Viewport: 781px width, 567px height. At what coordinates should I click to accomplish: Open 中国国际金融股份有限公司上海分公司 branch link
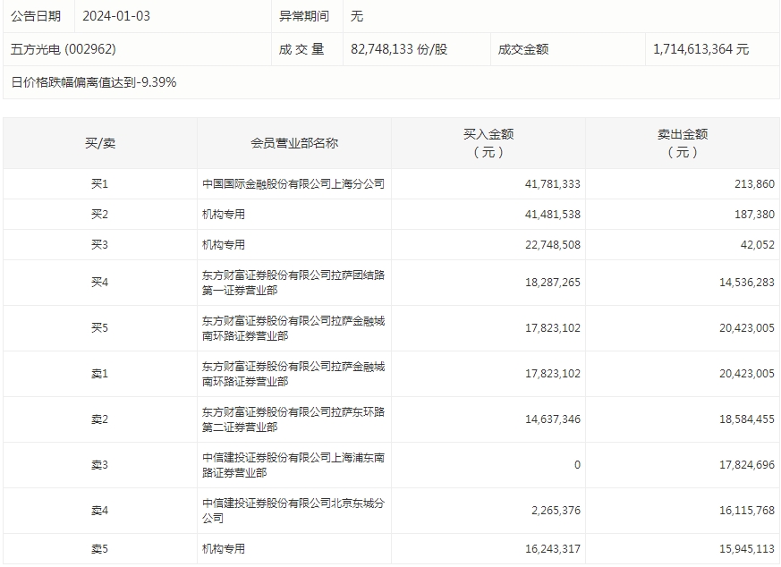pos(293,184)
